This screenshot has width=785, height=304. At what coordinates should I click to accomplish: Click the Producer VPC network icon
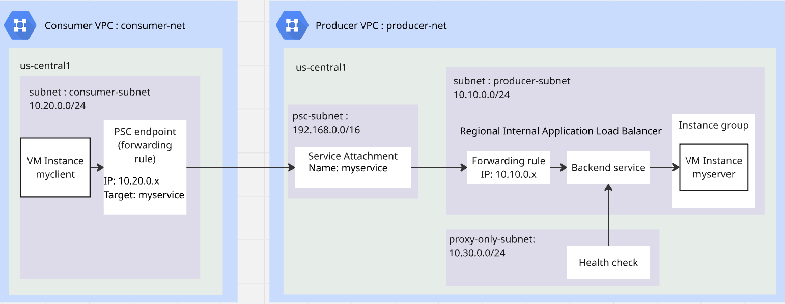click(292, 25)
